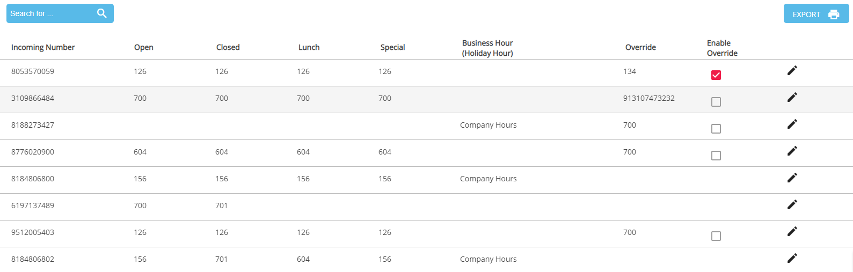853x272 pixels.
Task: Open the editor for number 9512005403
Action: pos(792,231)
